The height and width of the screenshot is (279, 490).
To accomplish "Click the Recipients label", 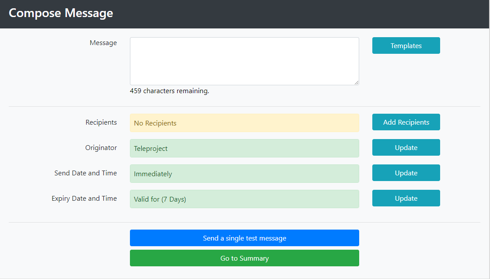I will 101,122.
